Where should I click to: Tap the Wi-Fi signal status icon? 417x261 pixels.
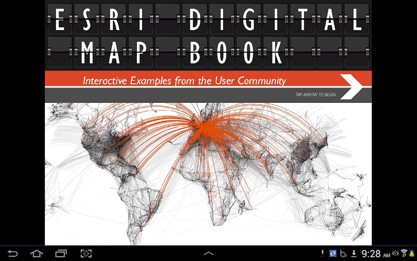404,253
